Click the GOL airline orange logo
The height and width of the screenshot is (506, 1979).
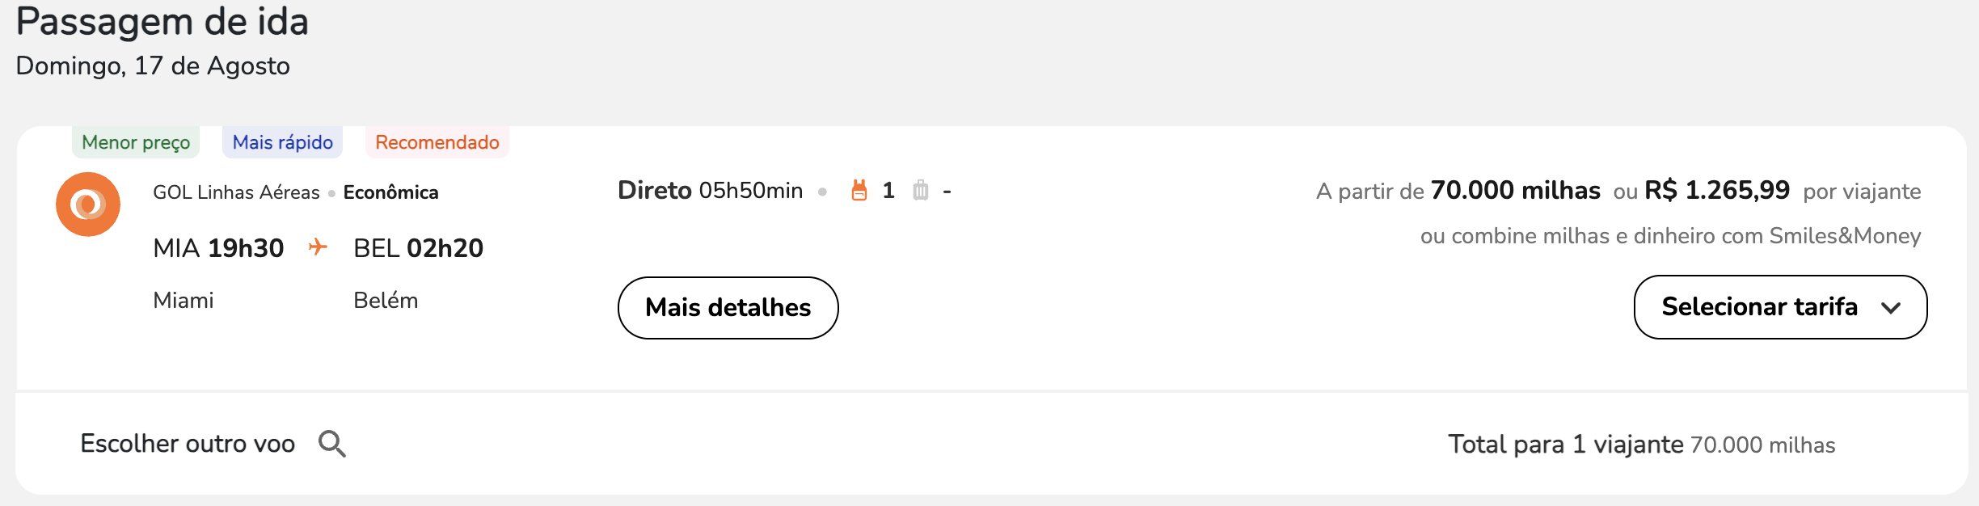[88, 205]
